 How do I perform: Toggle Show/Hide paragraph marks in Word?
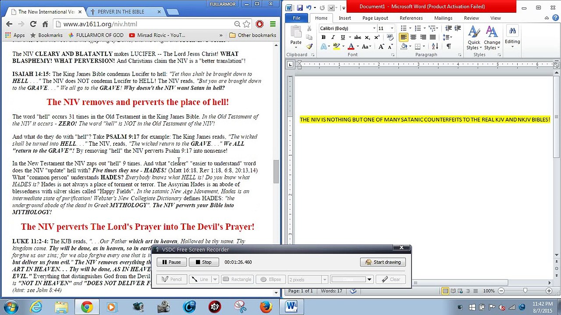(x=448, y=46)
